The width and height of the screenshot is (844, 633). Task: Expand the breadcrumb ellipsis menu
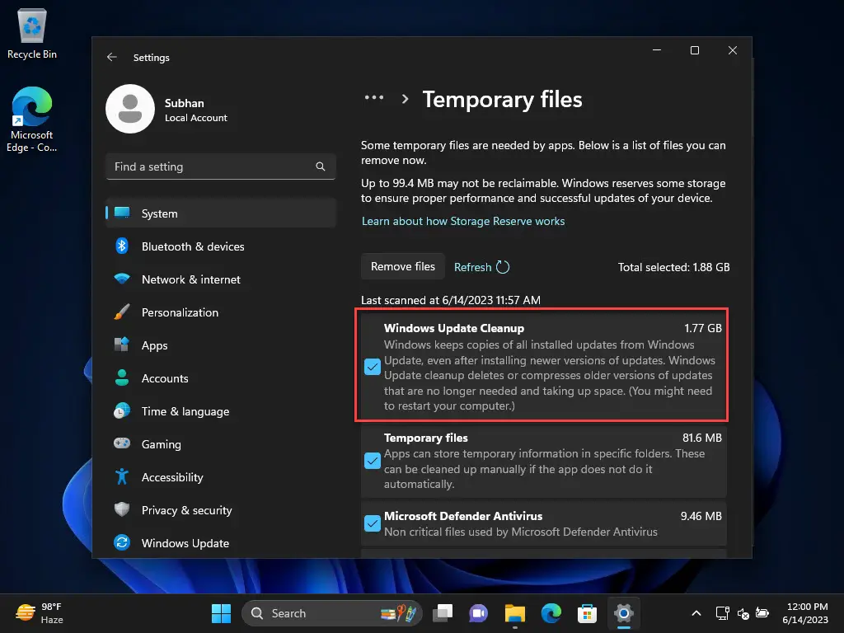tap(374, 97)
